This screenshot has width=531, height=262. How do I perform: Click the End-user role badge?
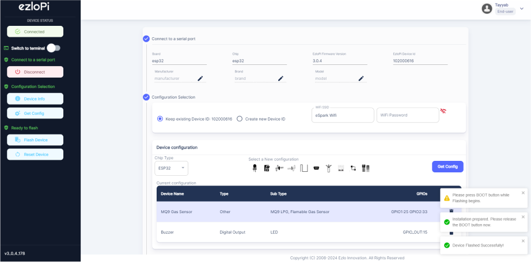click(505, 11)
